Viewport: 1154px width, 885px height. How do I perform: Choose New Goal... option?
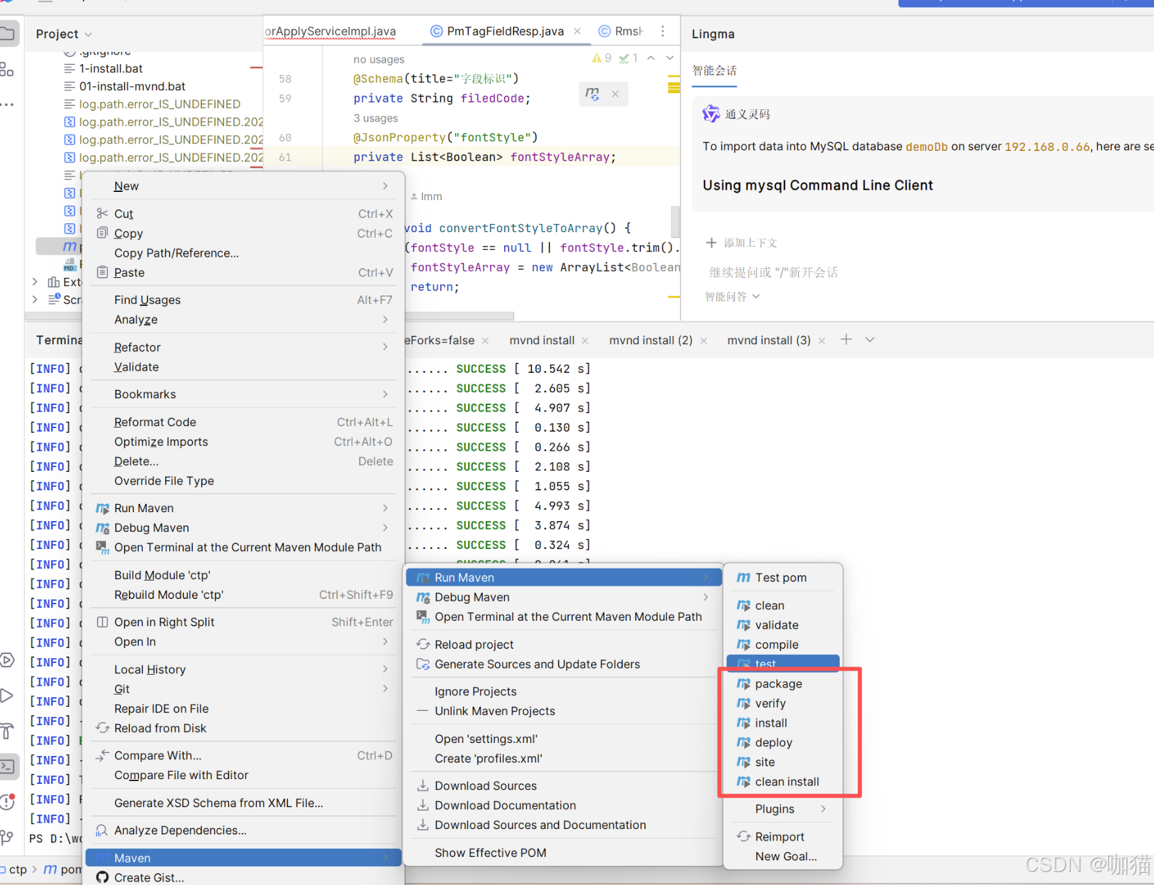coord(783,856)
